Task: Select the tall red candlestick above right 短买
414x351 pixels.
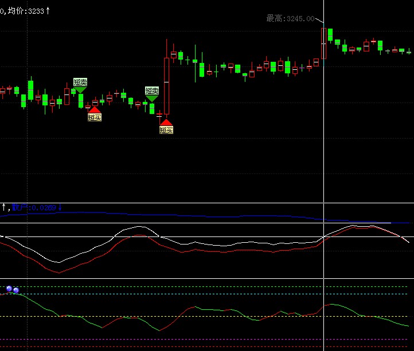Action: (166, 86)
